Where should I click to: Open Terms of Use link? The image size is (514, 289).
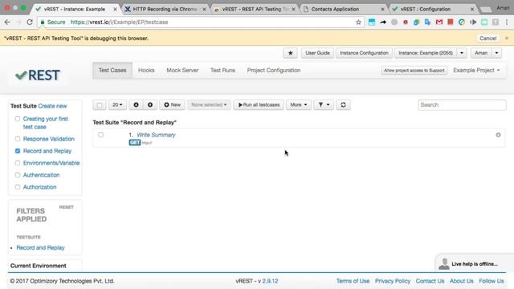[x=353, y=281]
